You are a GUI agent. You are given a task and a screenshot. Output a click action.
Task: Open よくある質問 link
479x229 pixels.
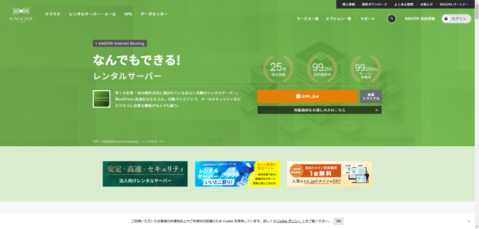pyautogui.click(x=404, y=4)
